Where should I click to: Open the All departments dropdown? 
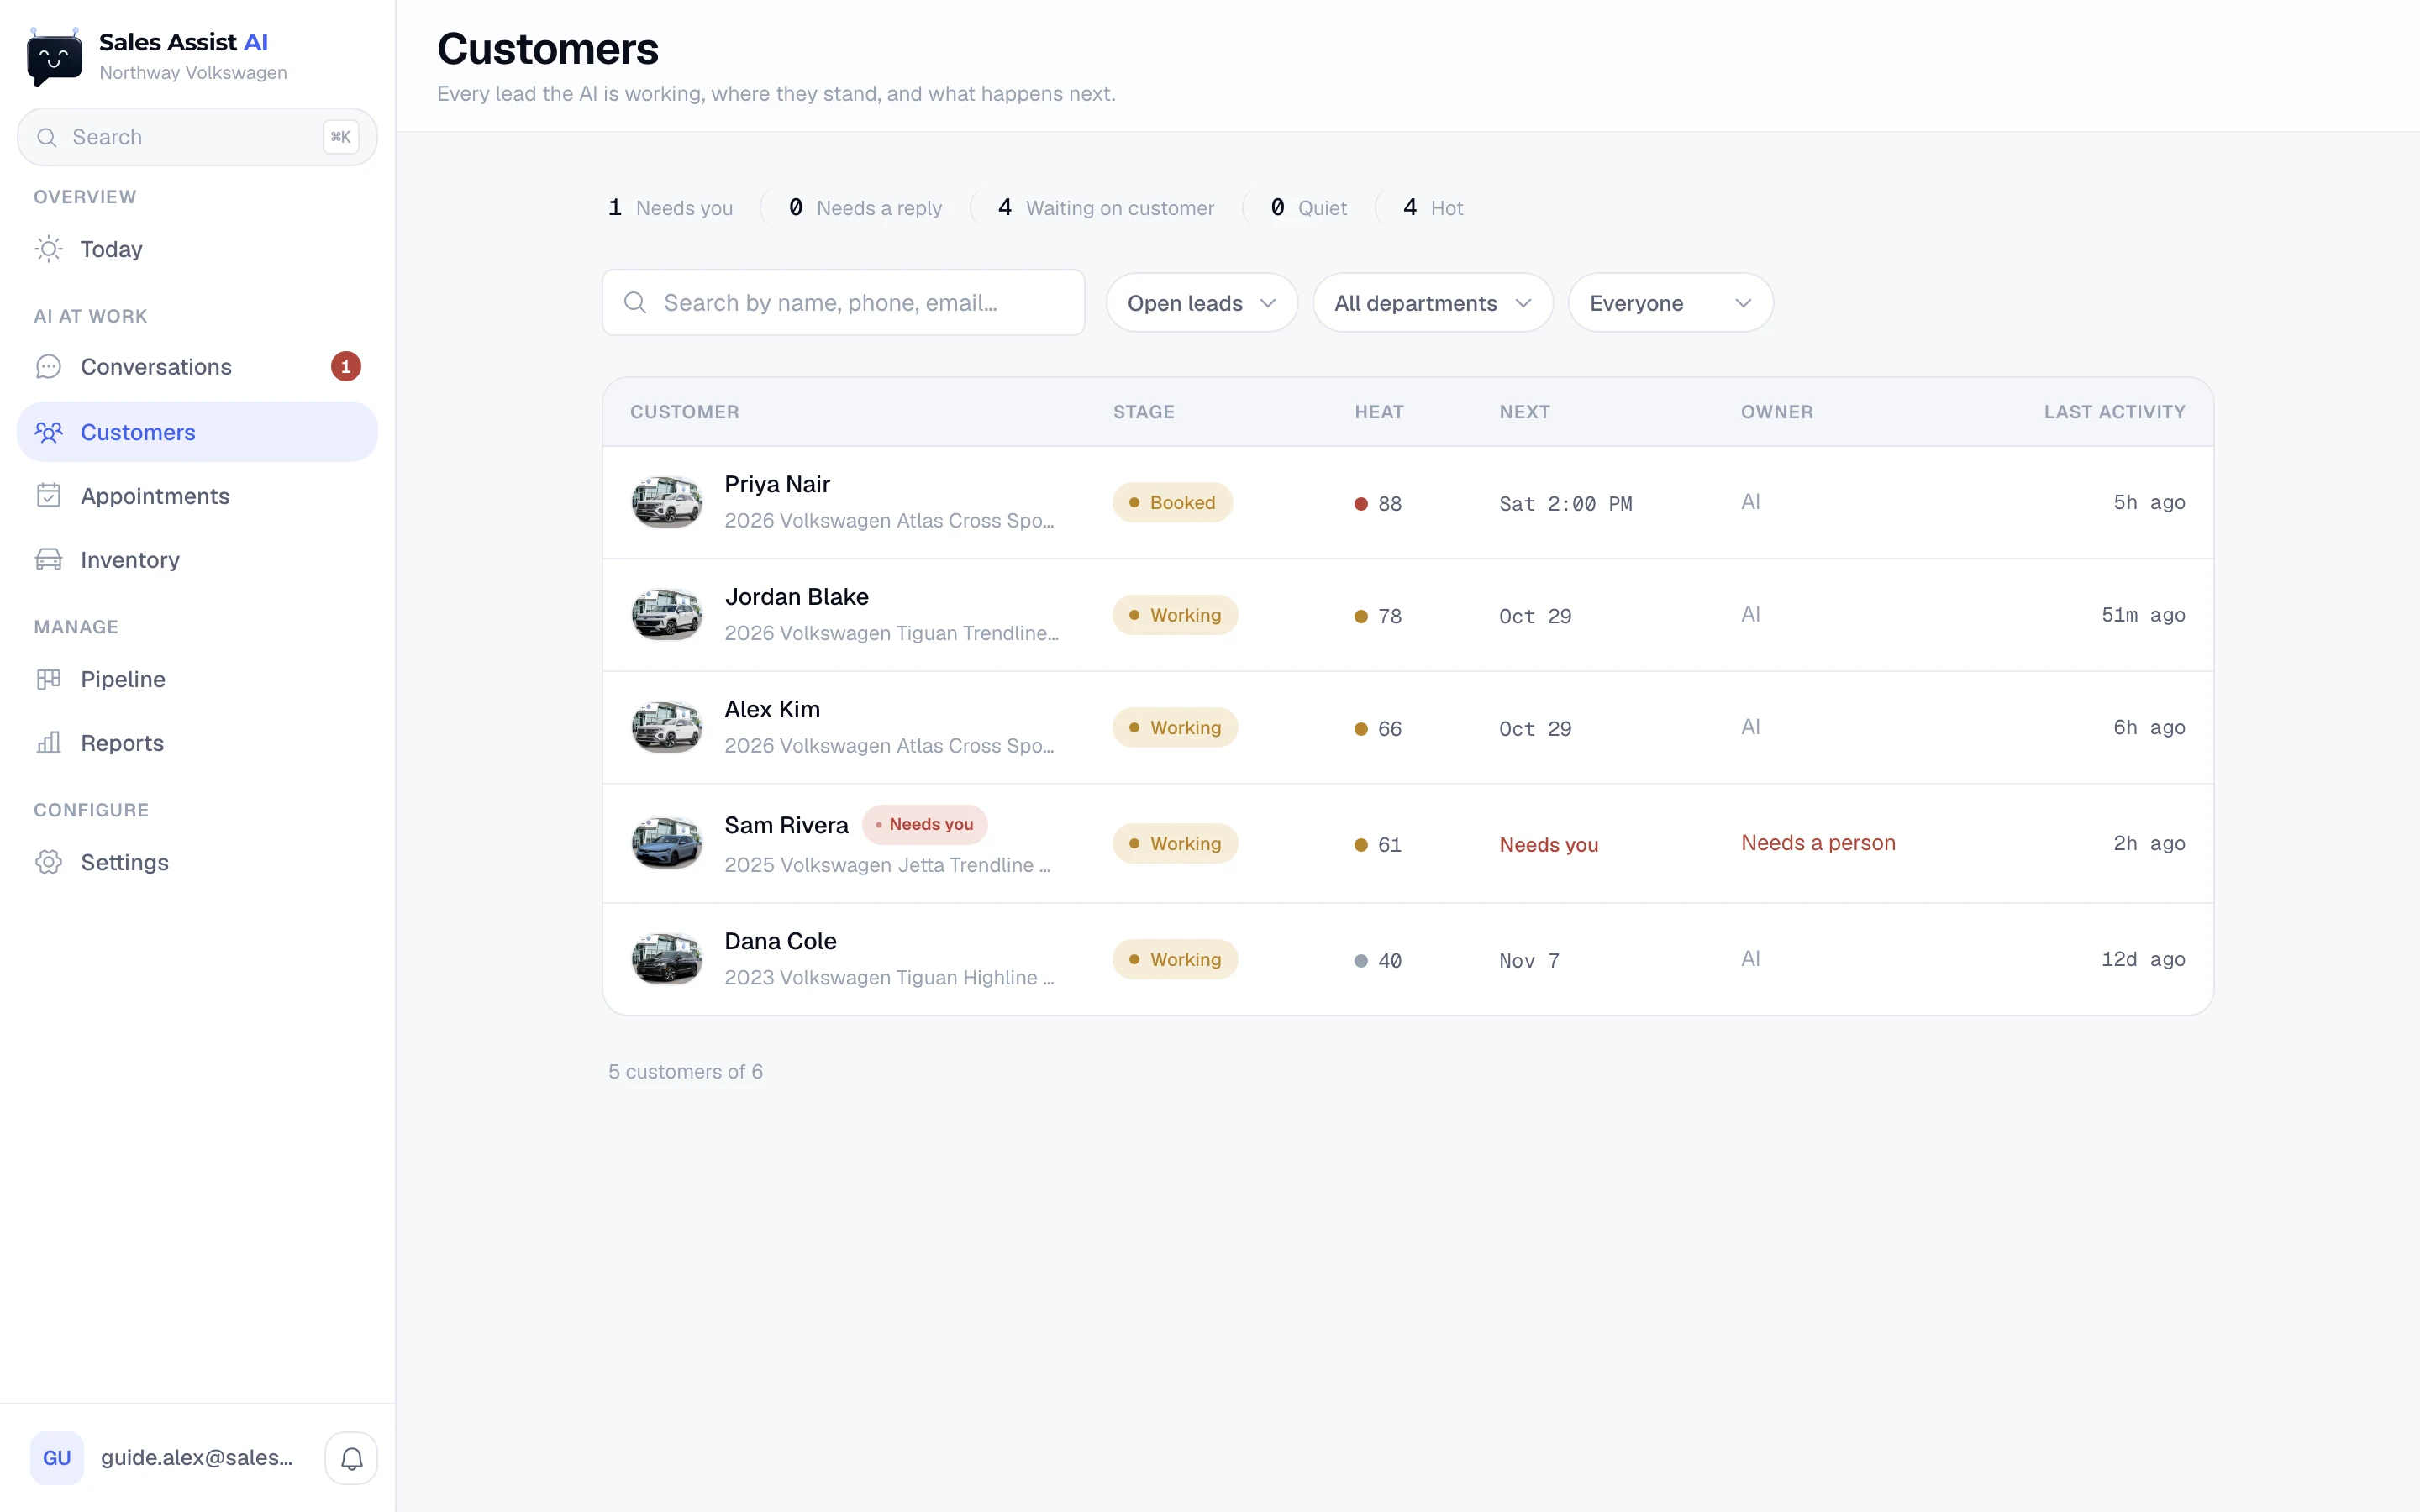coord(1432,303)
